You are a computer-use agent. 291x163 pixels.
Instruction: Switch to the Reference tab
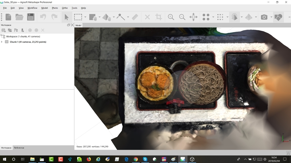tap(19, 148)
